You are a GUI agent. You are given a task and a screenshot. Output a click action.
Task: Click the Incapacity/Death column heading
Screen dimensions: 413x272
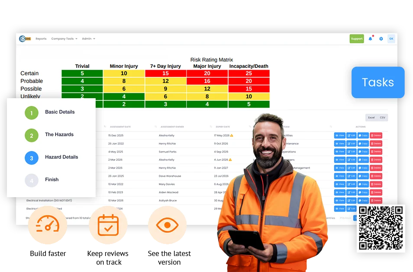(x=248, y=66)
